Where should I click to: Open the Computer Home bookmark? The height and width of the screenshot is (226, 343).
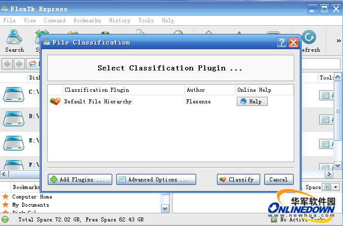[32, 197]
